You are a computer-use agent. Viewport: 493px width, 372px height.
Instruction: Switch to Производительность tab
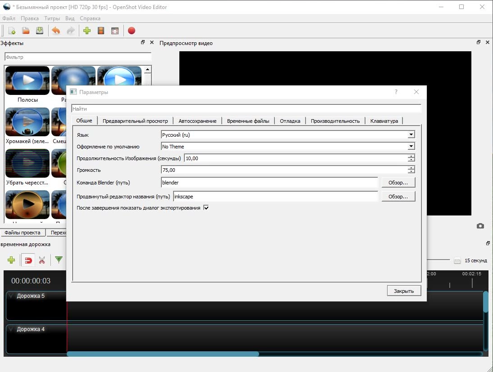(335, 121)
